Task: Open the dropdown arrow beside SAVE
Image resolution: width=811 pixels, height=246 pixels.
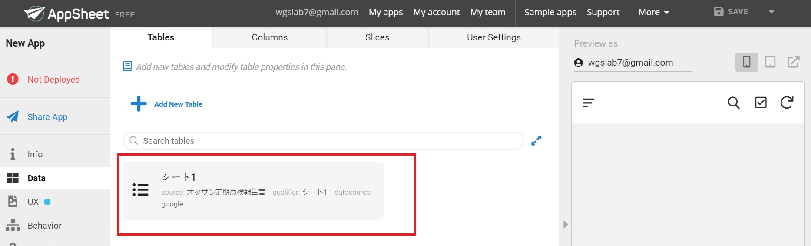Action: [x=771, y=12]
